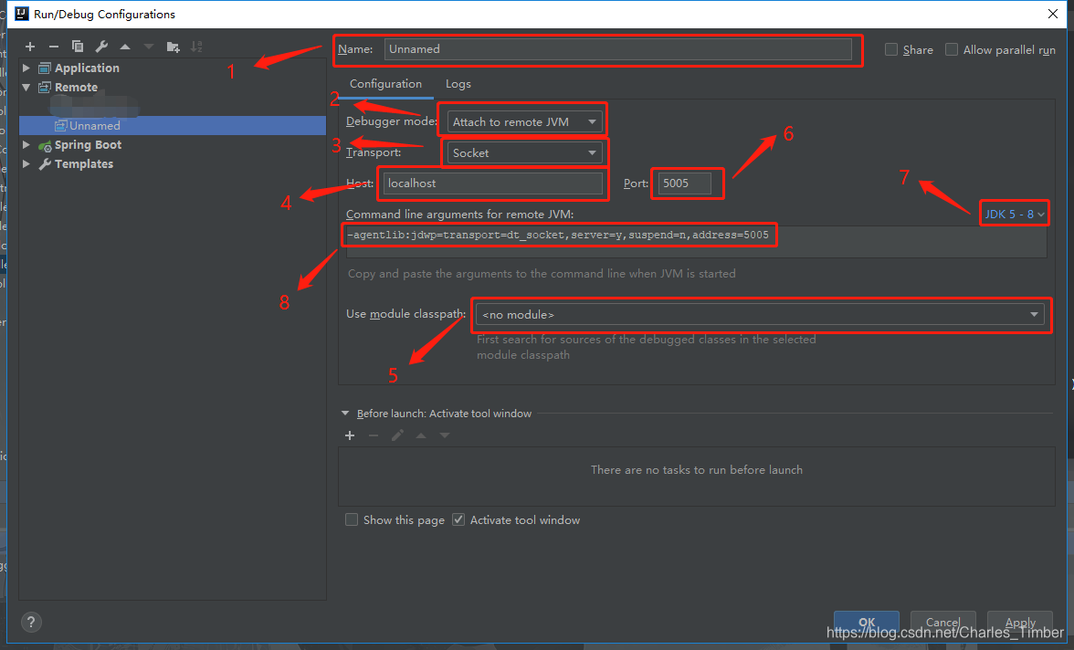Collapse the Before launch section
1074x650 pixels.
pyautogui.click(x=345, y=414)
